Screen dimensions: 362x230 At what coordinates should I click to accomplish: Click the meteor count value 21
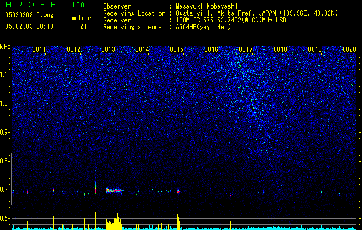click(83, 26)
